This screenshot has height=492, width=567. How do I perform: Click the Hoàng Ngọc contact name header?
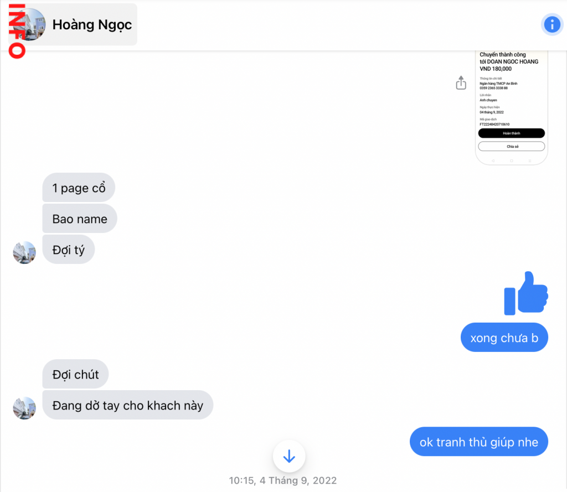click(92, 24)
